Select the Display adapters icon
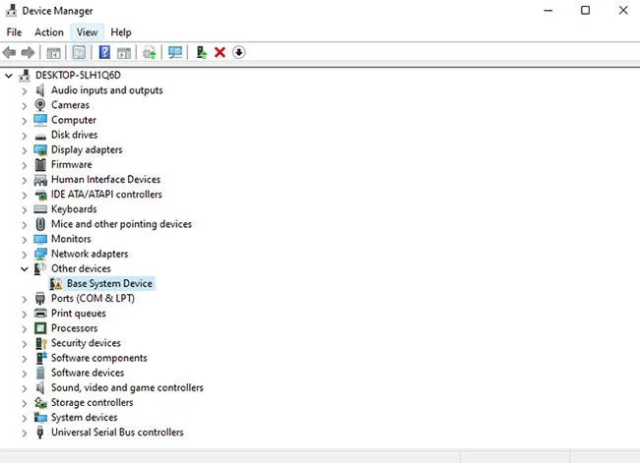 40,150
